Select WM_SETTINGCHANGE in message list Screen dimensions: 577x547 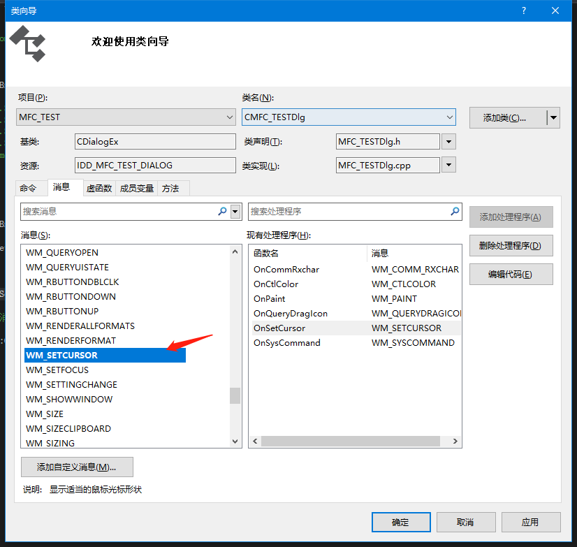click(71, 385)
